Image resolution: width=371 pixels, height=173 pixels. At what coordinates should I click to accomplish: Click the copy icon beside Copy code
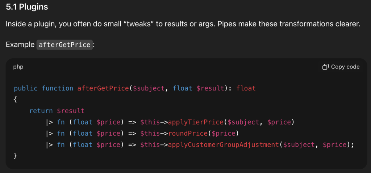tap(325, 67)
